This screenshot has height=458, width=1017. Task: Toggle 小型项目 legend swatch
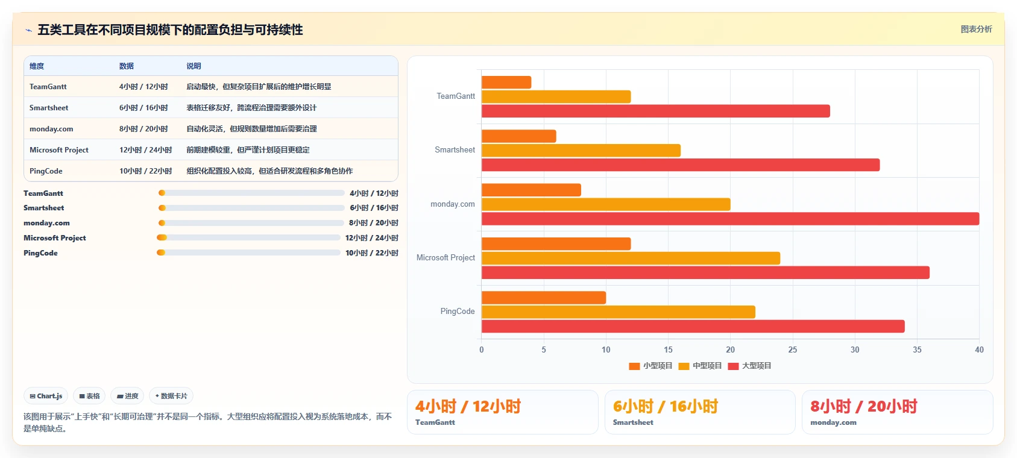[634, 366]
